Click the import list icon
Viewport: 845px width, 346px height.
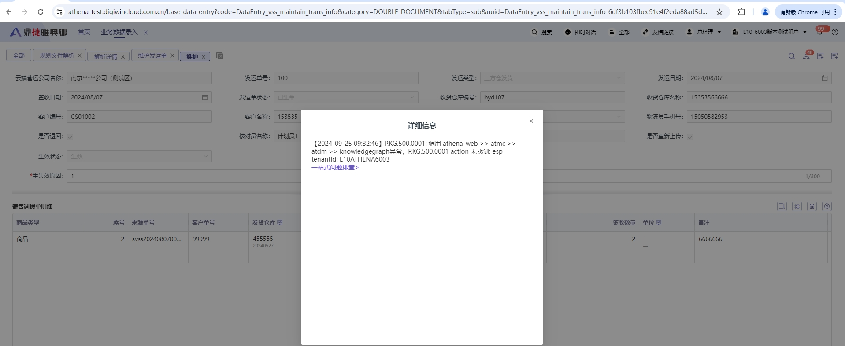pyautogui.click(x=820, y=56)
